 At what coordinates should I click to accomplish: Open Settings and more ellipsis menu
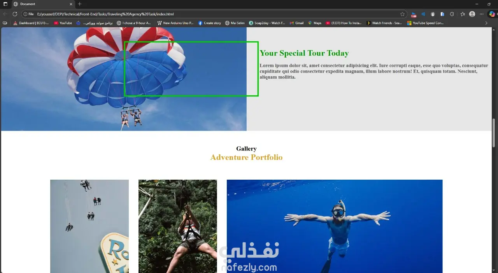482,14
